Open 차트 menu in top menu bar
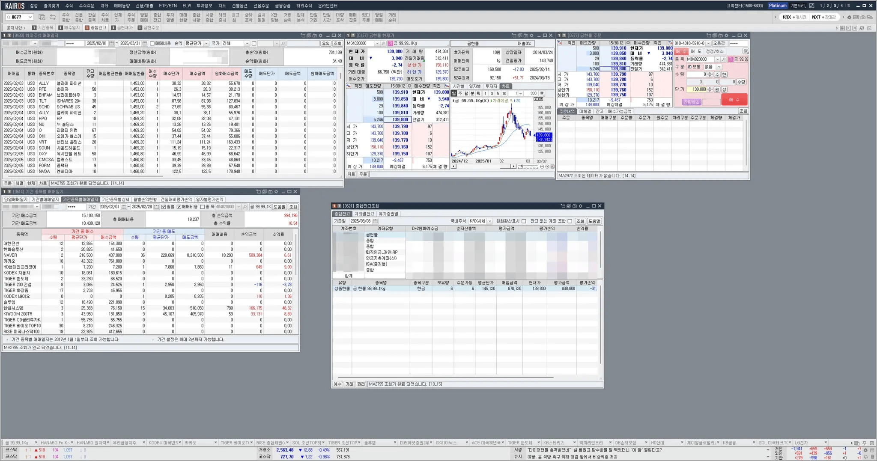Image resolution: width=877 pixels, height=461 pixels. (222, 6)
